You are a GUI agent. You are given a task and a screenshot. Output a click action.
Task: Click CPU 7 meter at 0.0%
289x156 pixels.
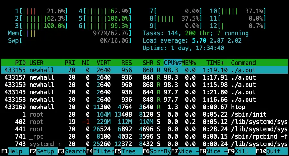coord(176,11)
